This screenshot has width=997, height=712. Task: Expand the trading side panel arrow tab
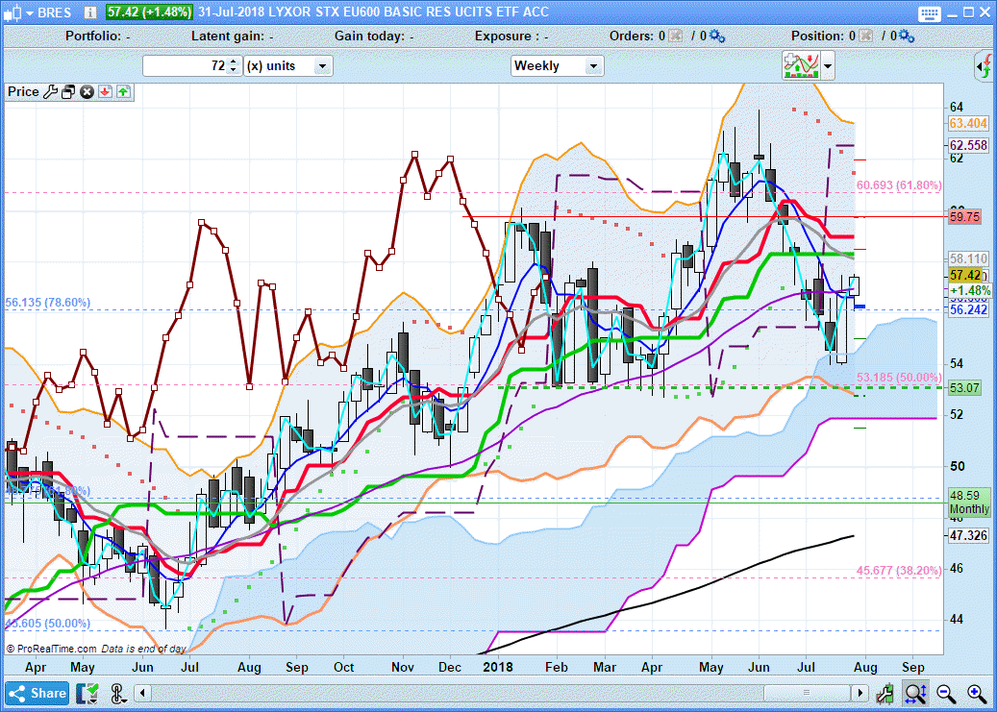pos(985,66)
